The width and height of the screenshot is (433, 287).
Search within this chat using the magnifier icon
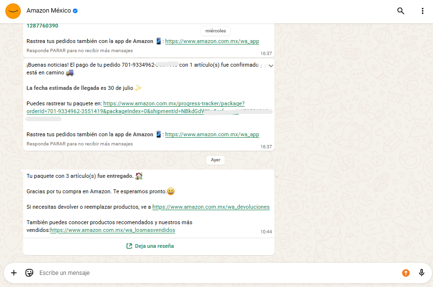pos(401,11)
